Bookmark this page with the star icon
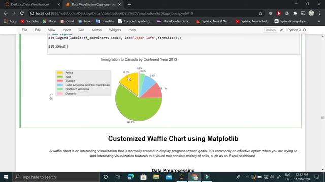Image resolution: width=325 pixels, height=182 pixels. (x=261, y=13)
